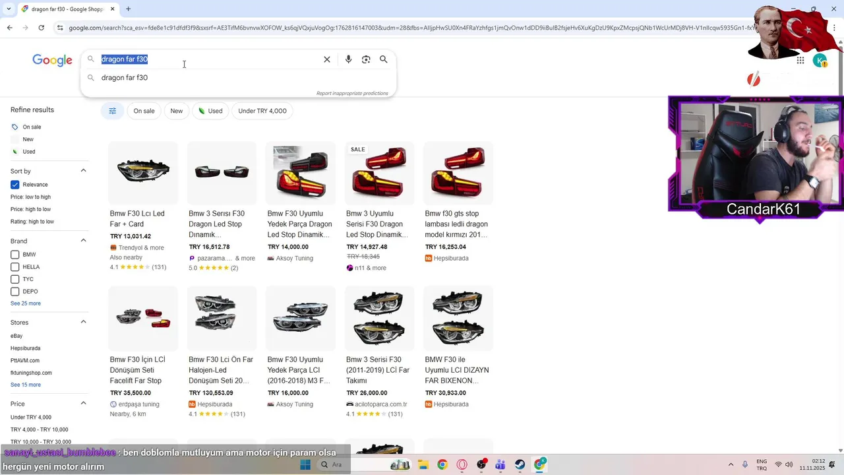Collapse the Sort by section
The image size is (844, 475).
coord(83,171)
